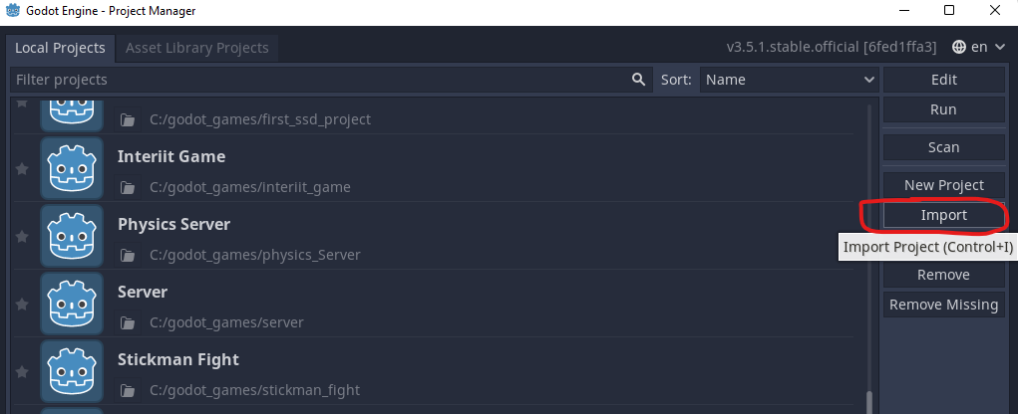Click path C:/godot_games/server
The height and width of the screenshot is (414, 1018).
pyautogui.click(x=226, y=322)
